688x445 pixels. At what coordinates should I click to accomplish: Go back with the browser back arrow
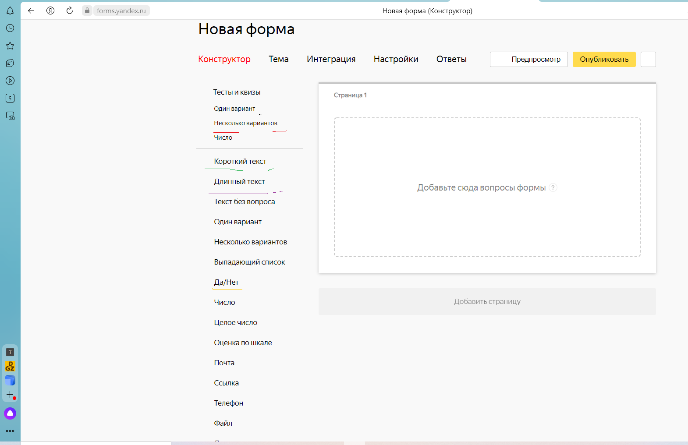click(31, 11)
